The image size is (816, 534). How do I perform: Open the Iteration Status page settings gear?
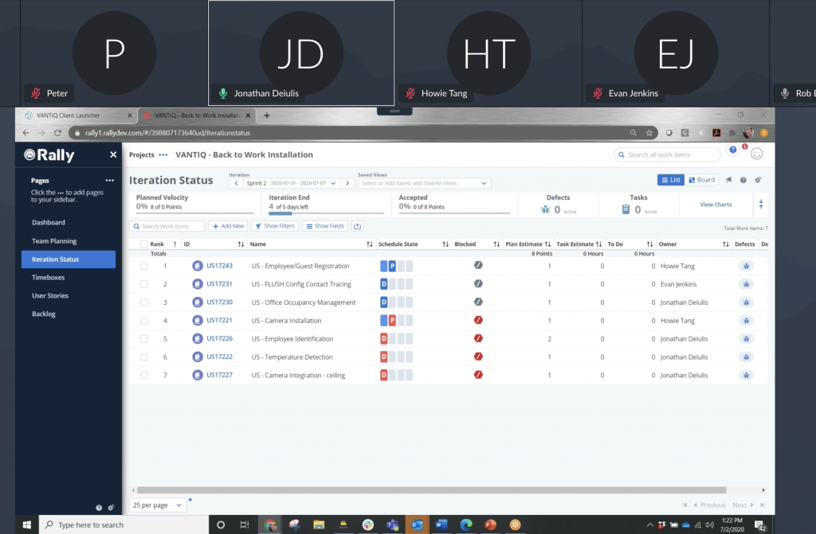point(759,180)
